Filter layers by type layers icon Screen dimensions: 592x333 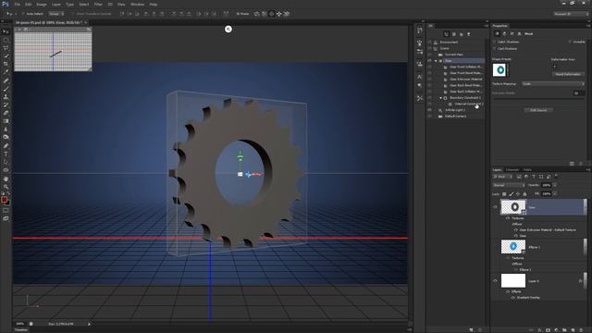click(534, 177)
